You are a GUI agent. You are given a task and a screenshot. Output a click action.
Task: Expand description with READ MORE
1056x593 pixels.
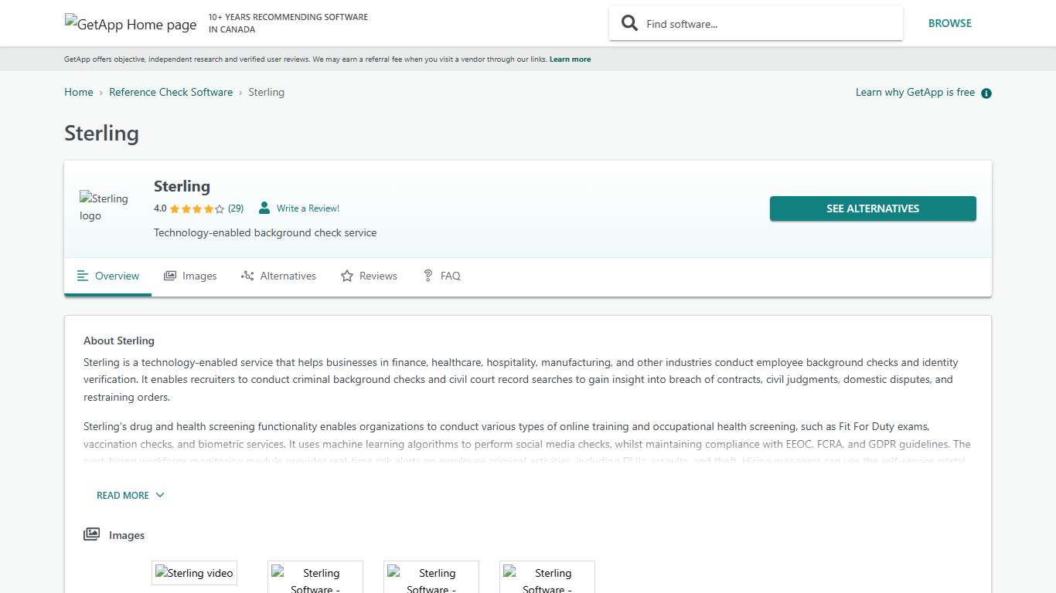pyautogui.click(x=131, y=495)
